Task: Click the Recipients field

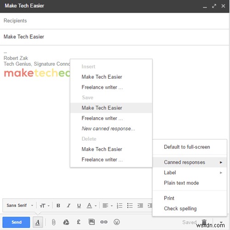Action: point(115,21)
